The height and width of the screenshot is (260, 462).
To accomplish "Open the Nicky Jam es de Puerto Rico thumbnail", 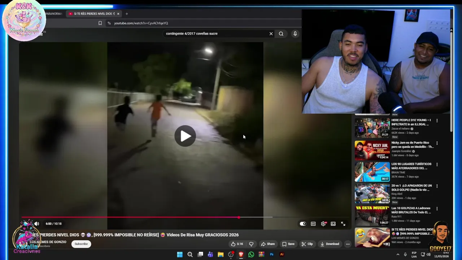I will pos(372,150).
